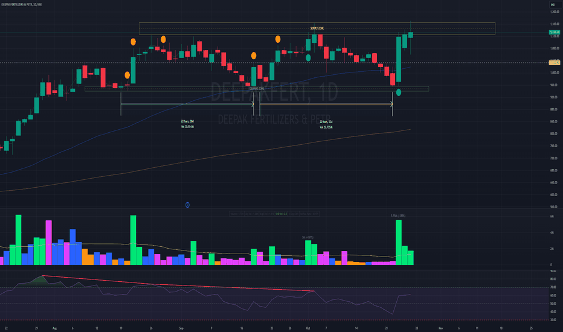Click the Oct label on the time axis

coord(307,328)
